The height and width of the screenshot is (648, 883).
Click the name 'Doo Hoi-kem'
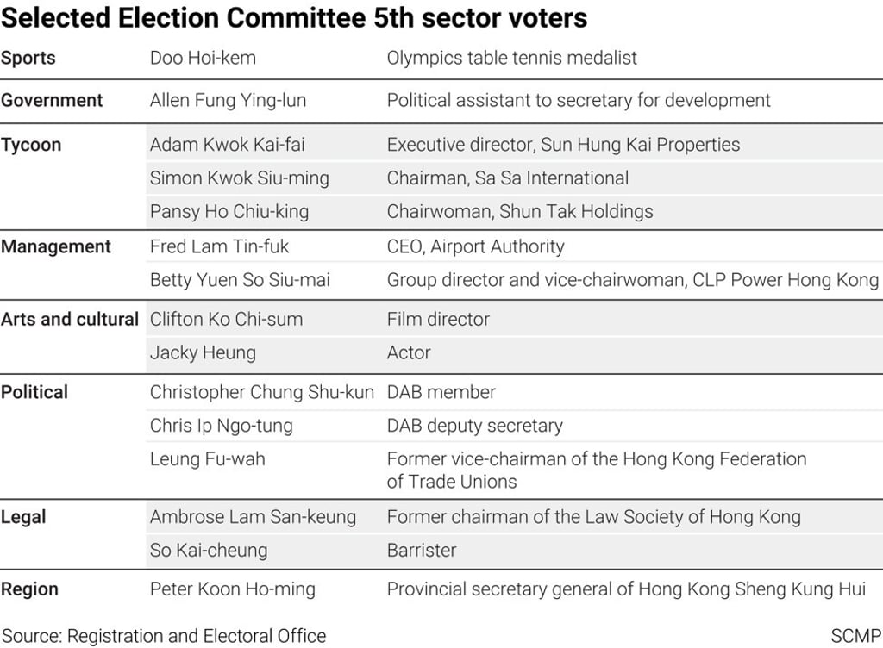[x=203, y=58]
